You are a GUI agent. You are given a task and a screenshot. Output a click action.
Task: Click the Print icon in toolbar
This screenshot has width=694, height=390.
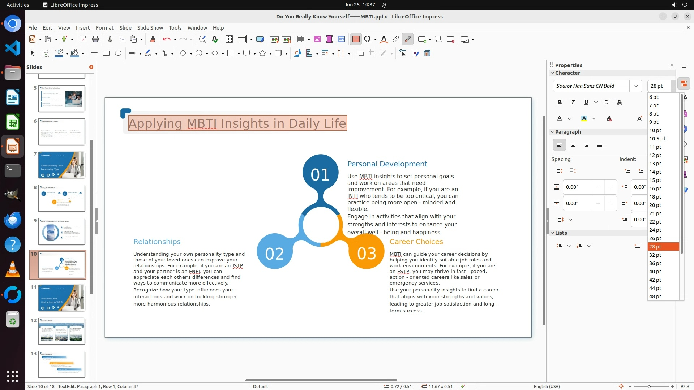coord(95,39)
